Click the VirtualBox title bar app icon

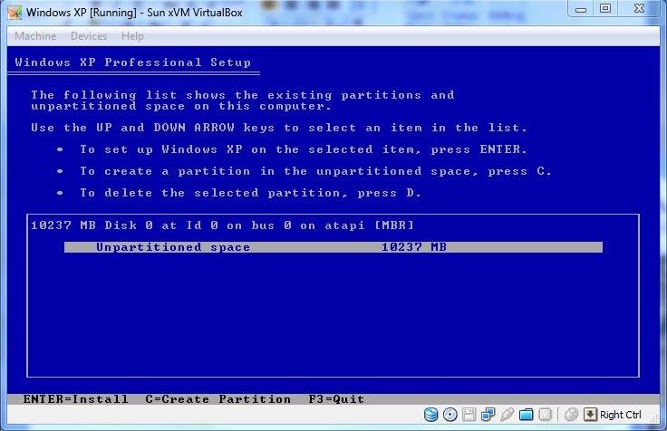pyautogui.click(x=14, y=13)
